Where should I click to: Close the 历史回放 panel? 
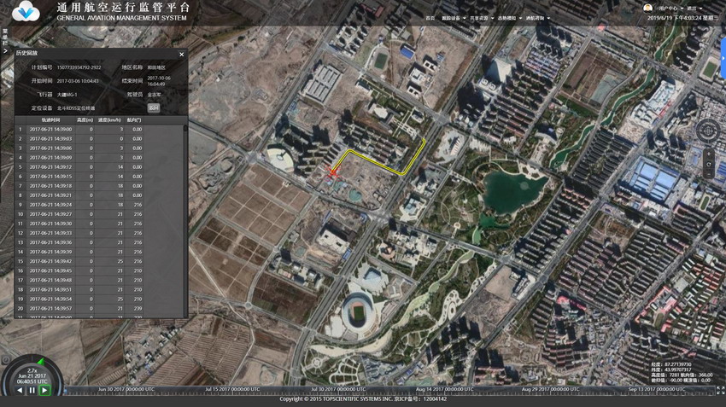tap(181, 54)
